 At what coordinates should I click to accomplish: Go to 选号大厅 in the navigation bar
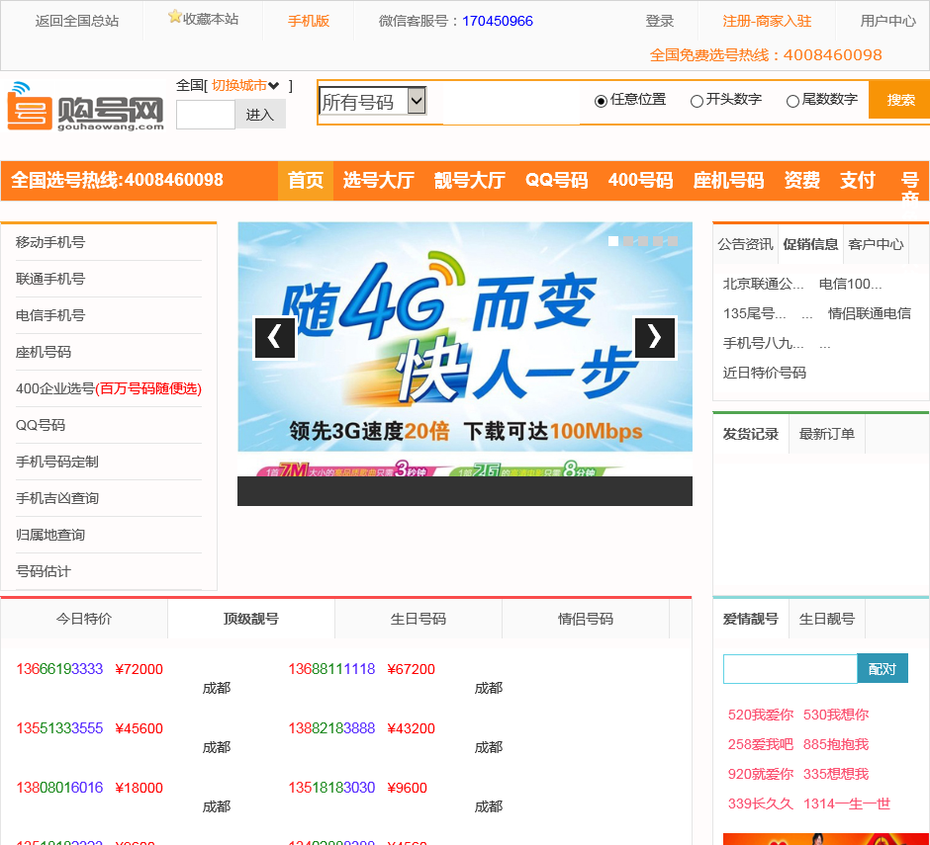click(x=378, y=180)
